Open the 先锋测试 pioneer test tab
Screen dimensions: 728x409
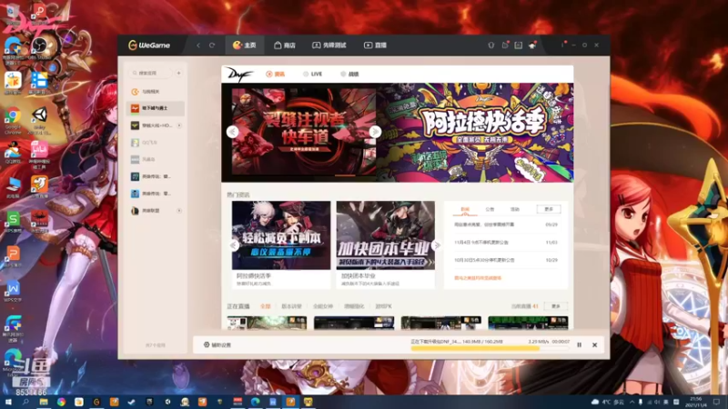pos(329,45)
